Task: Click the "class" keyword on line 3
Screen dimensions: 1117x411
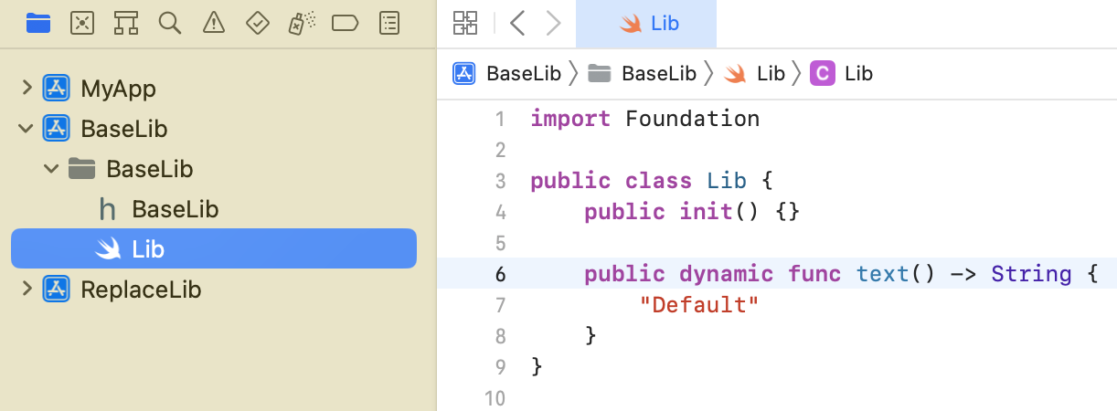Action: pyautogui.click(x=659, y=181)
